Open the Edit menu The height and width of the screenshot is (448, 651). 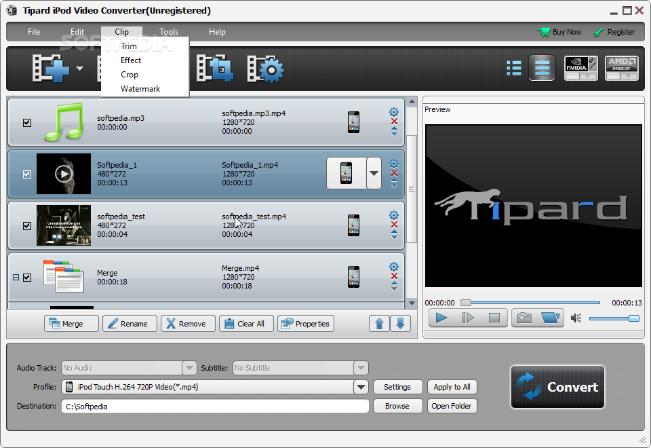[x=77, y=32]
